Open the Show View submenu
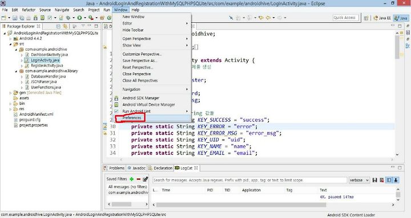The height and width of the screenshot is (218, 411). point(132,45)
